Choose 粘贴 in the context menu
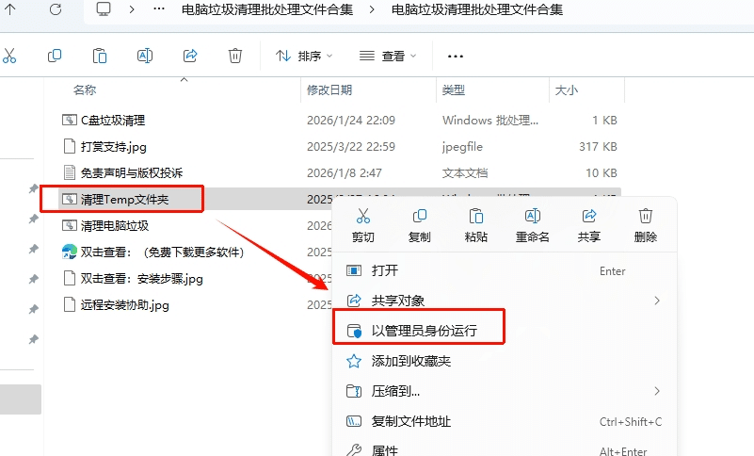This screenshot has width=754, height=456. 476,225
